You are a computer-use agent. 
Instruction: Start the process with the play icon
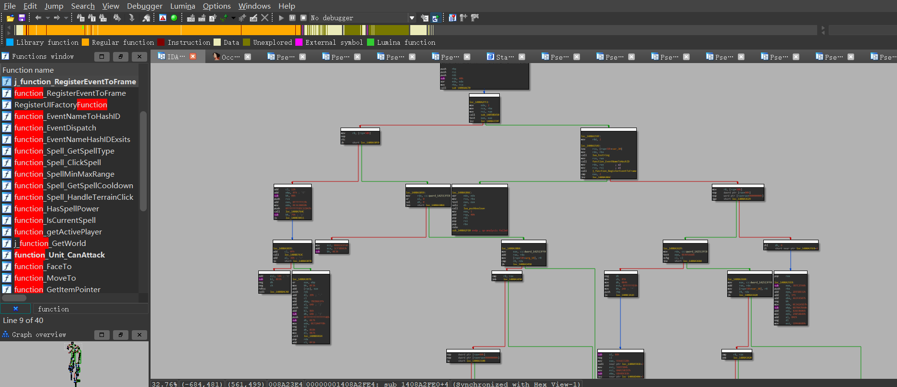(281, 18)
